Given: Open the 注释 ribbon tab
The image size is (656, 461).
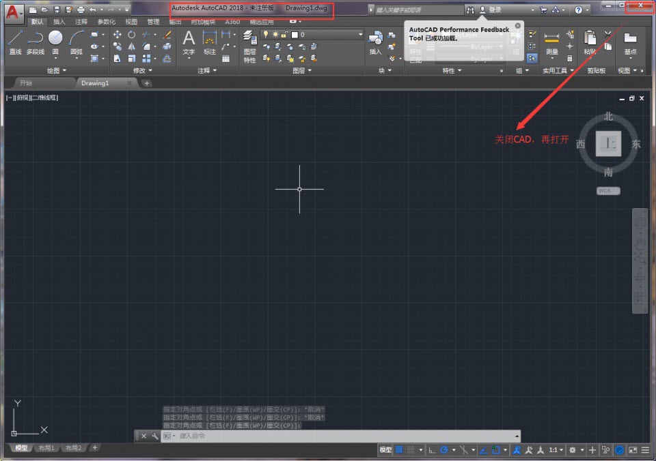Looking at the screenshot, I should click(81, 22).
